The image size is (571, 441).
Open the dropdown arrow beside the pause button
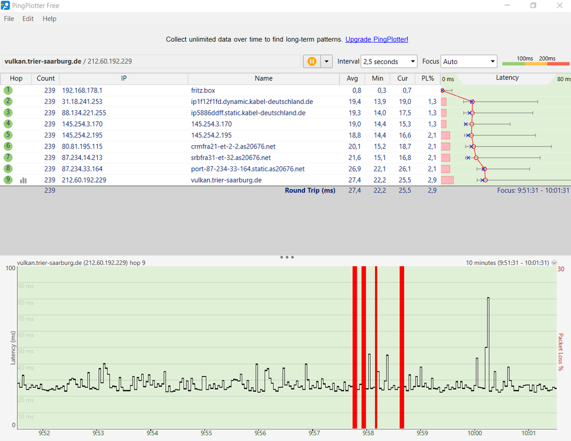tap(327, 61)
